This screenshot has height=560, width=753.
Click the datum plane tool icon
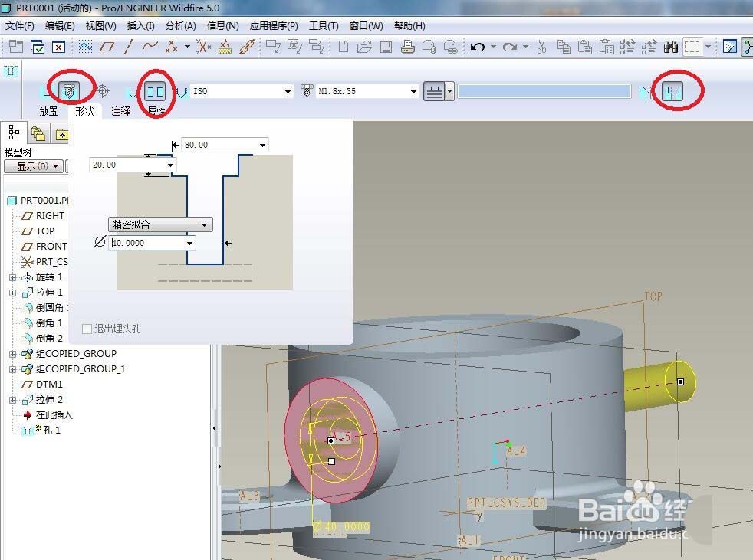107,47
